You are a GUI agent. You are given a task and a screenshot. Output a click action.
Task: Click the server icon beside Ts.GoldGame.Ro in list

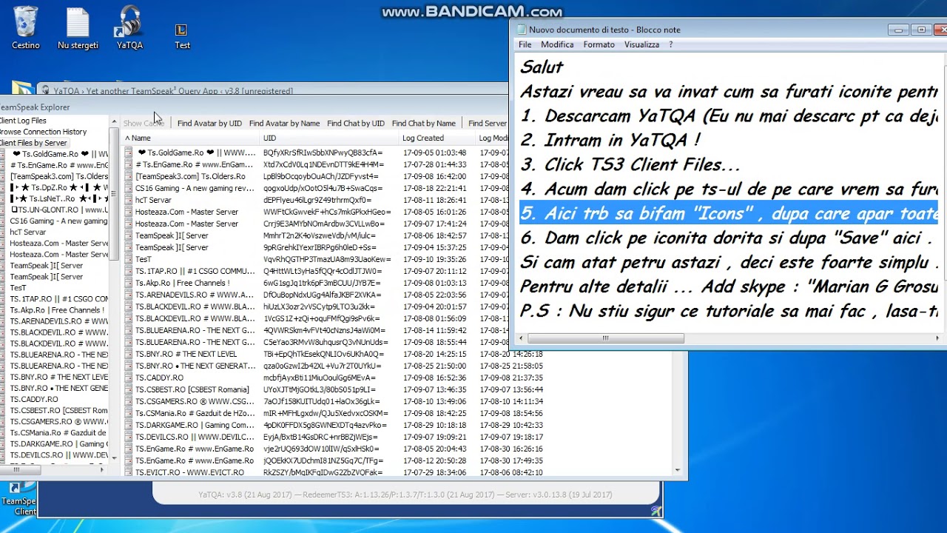point(129,152)
